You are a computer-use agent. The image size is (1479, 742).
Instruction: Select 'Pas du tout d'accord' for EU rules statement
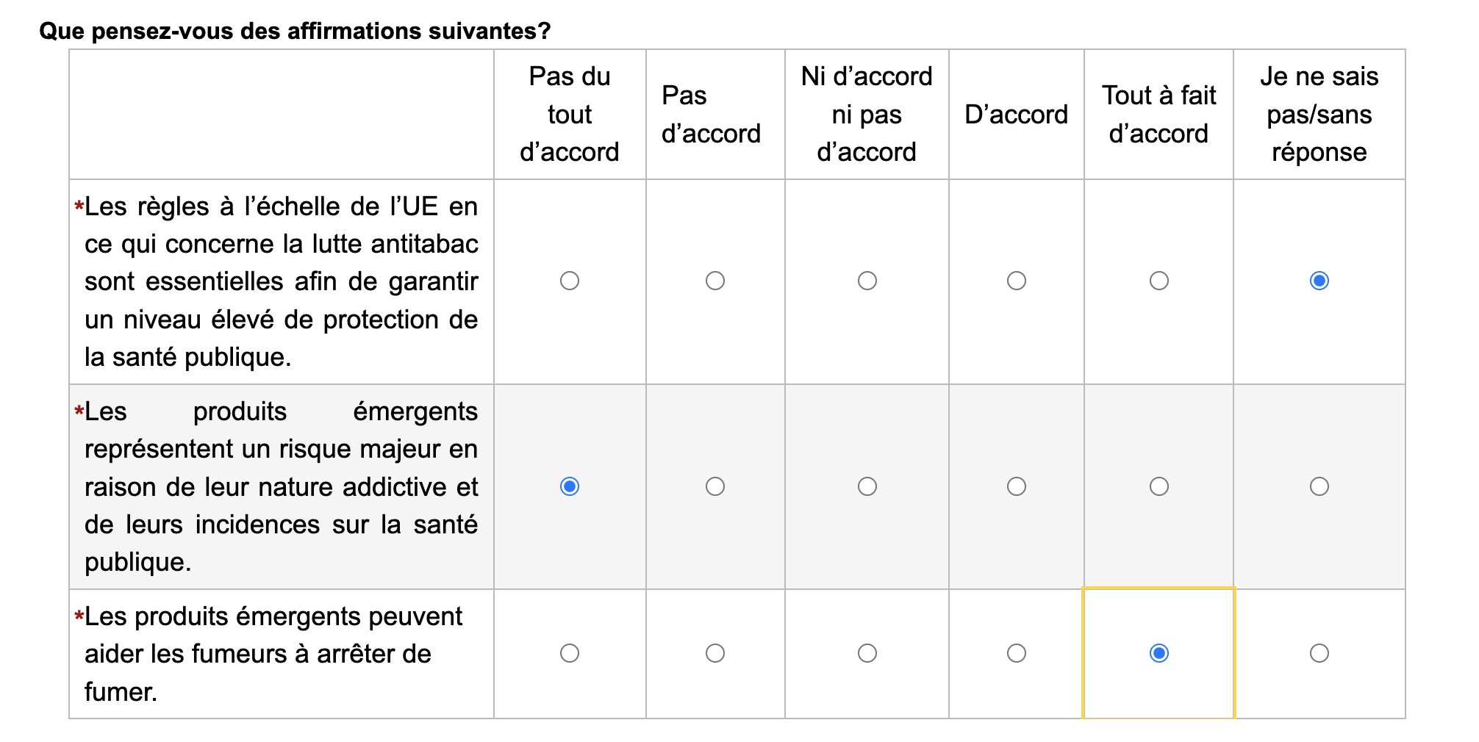(x=570, y=281)
